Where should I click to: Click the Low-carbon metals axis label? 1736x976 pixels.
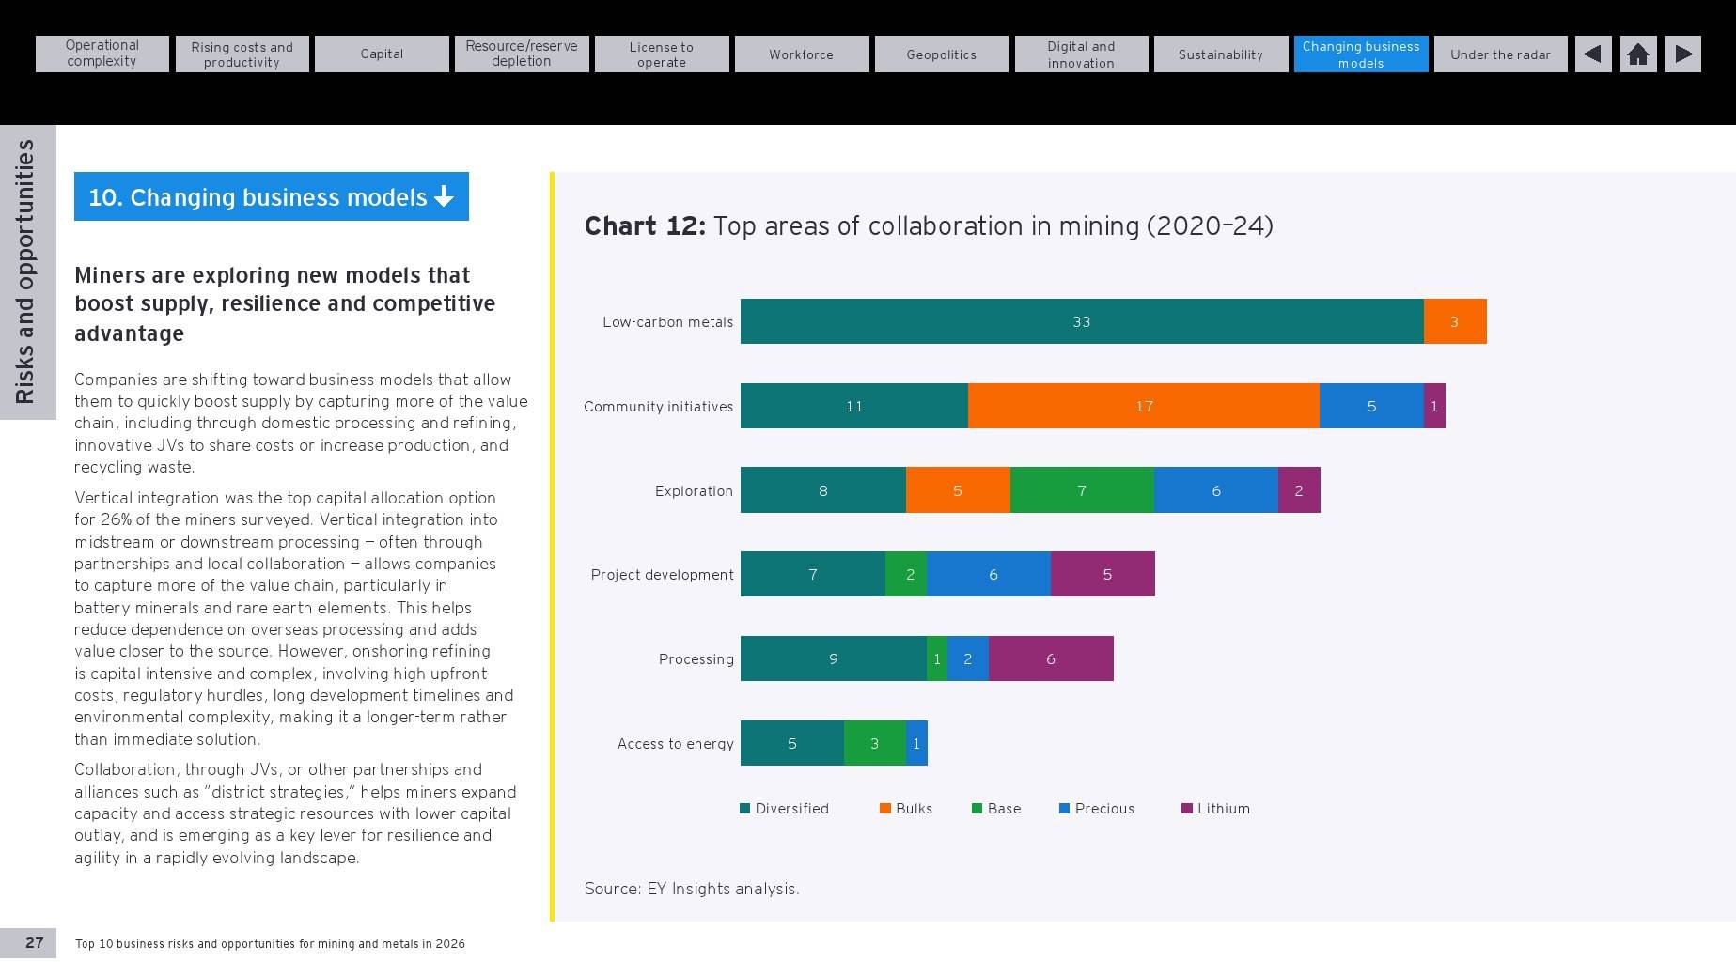pyautogui.click(x=667, y=322)
